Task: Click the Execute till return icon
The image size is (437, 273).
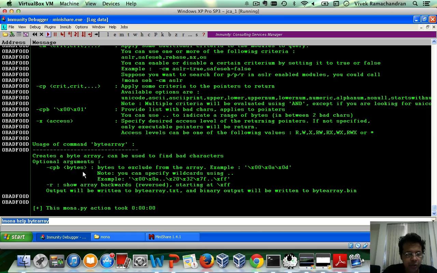Action: coord(90,34)
